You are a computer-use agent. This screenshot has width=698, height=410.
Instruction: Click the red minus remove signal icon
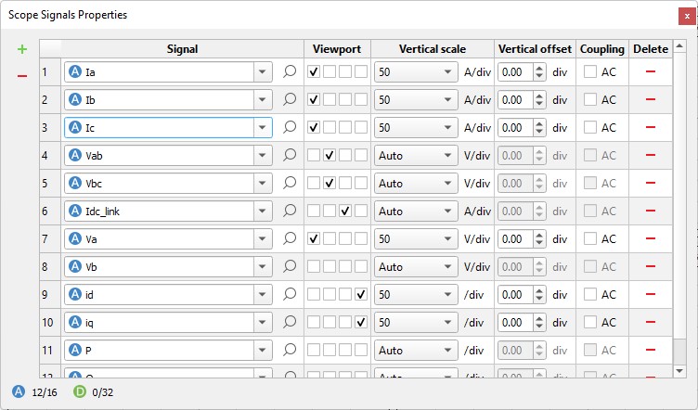click(x=22, y=75)
